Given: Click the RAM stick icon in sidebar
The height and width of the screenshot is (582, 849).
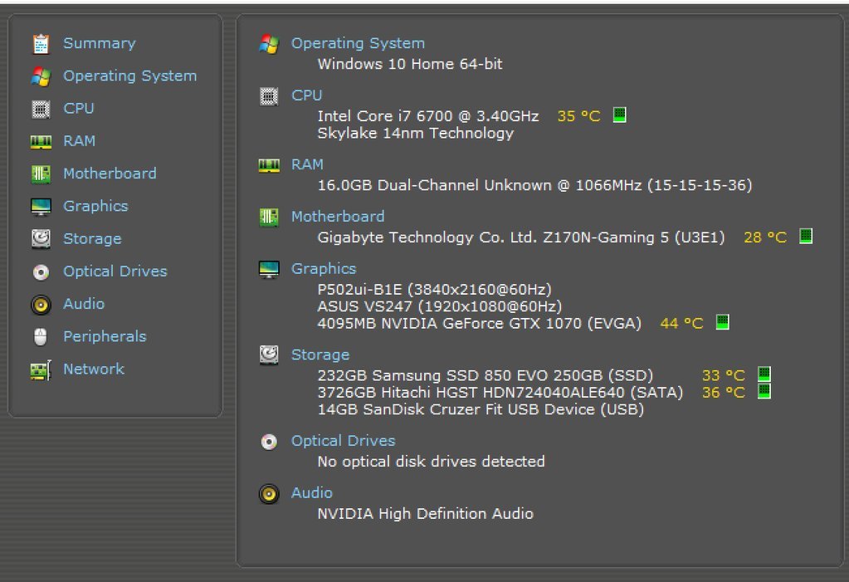Looking at the screenshot, I should tap(41, 142).
